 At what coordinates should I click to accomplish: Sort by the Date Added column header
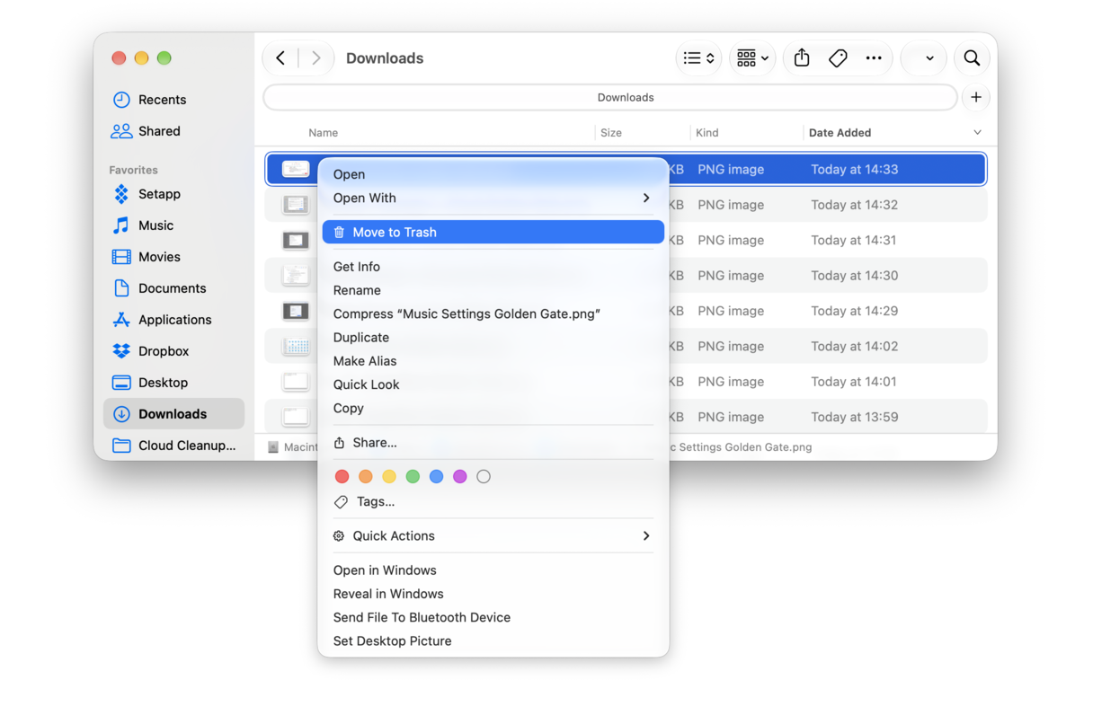[840, 133]
